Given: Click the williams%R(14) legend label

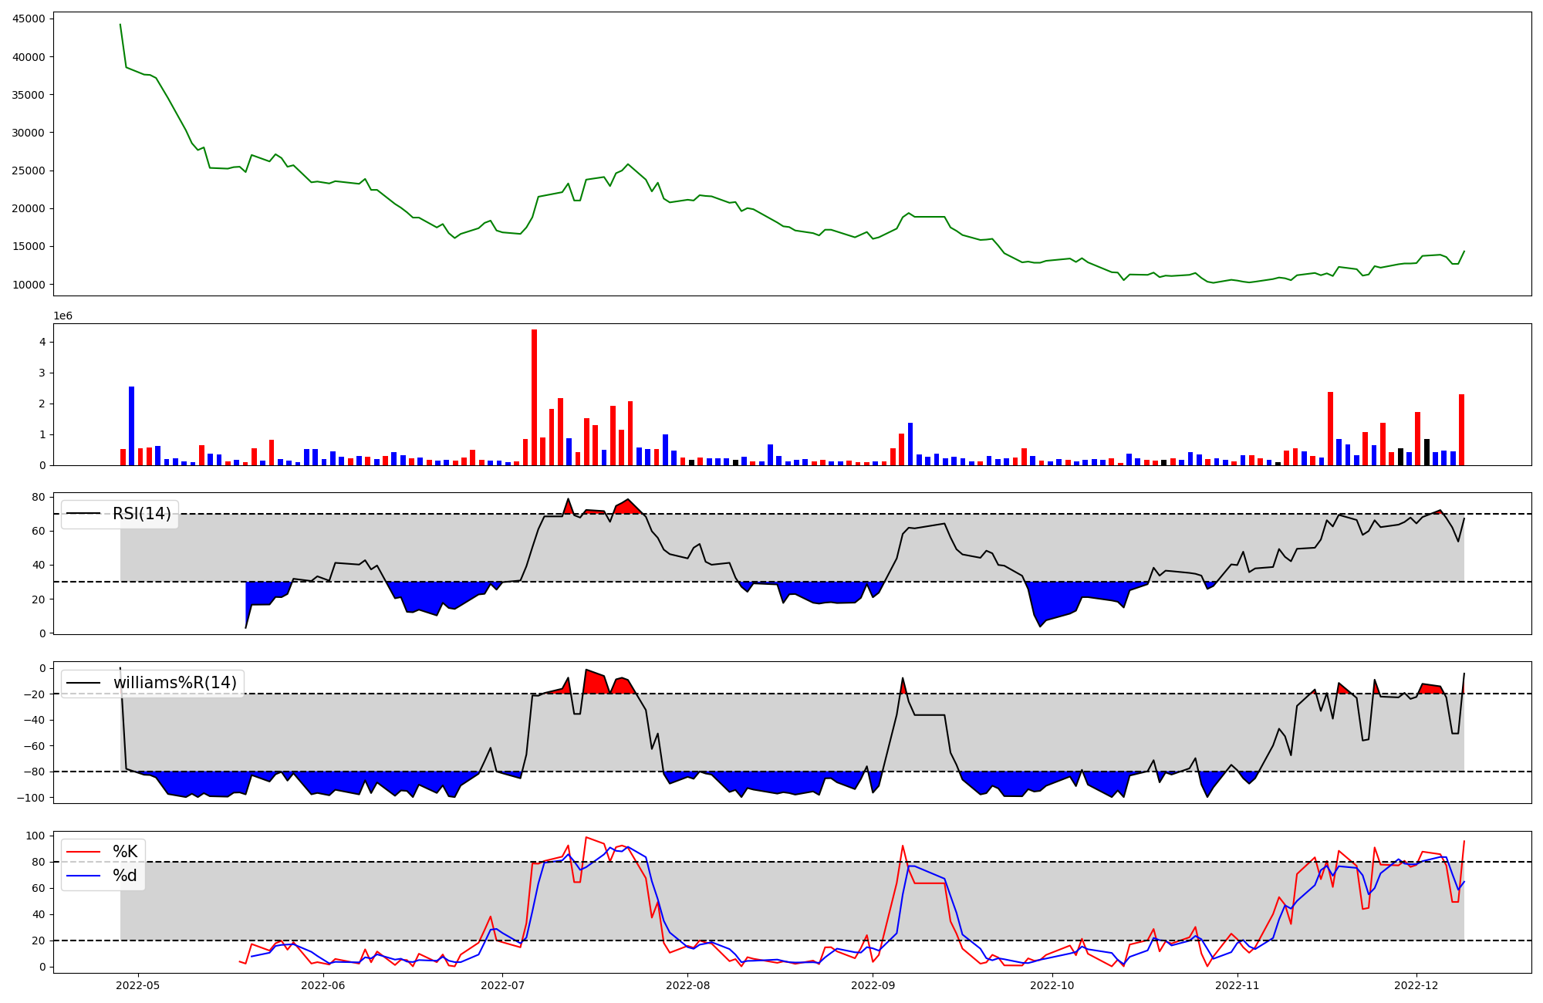Looking at the screenshot, I should [175, 683].
